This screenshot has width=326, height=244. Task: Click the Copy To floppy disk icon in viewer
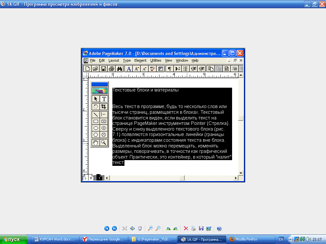[x=201, y=228]
